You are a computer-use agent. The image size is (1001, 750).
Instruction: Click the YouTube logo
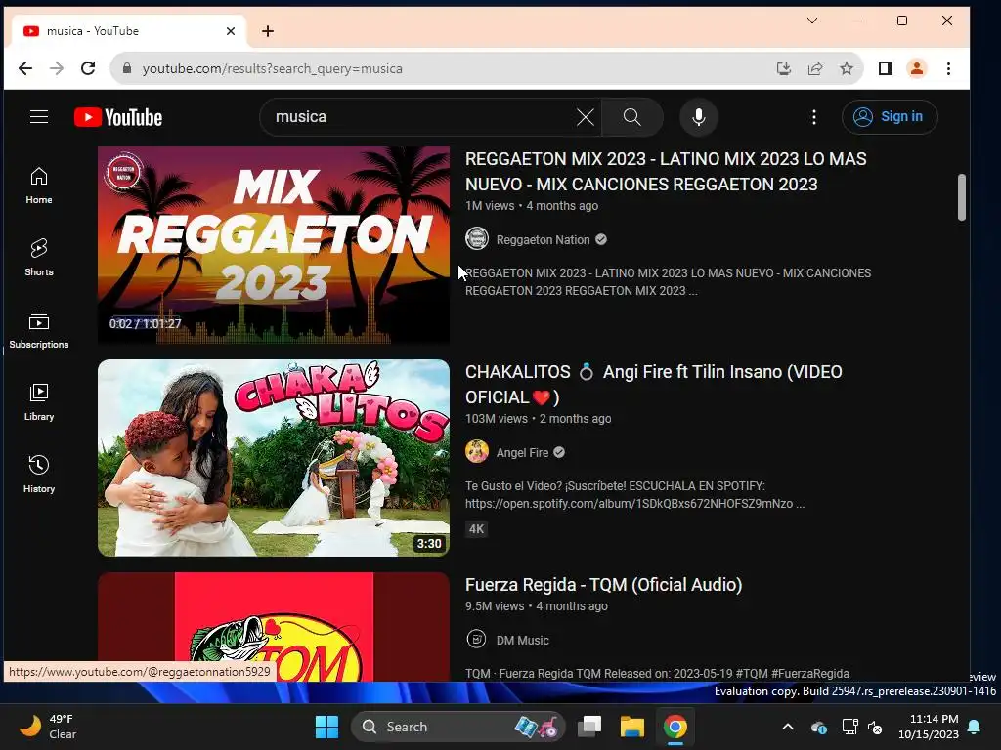[x=118, y=117]
